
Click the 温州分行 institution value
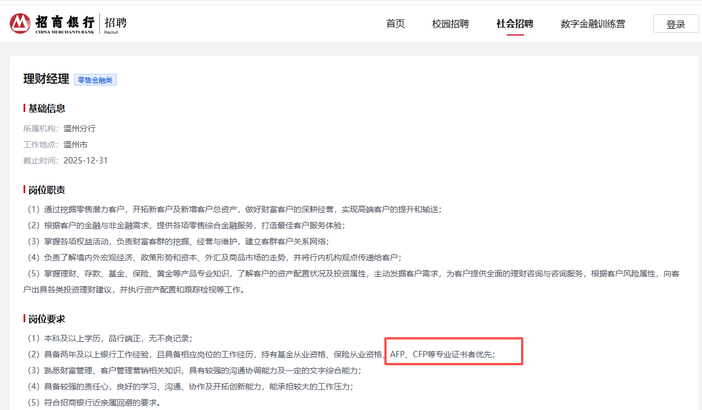click(79, 128)
